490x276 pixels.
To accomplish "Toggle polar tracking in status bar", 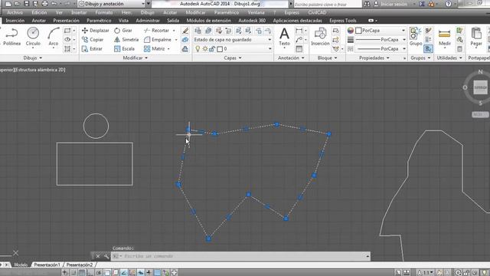I will click(x=99, y=273).
